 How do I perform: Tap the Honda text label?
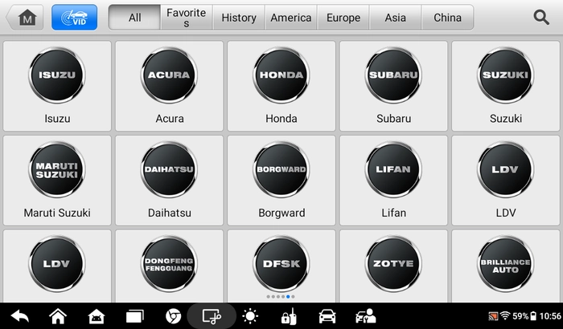click(x=281, y=119)
